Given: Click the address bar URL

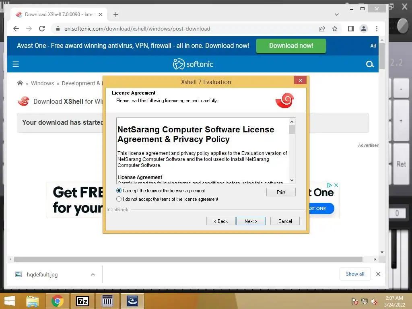Looking at the screenshot, I should [x=137, y=29].
